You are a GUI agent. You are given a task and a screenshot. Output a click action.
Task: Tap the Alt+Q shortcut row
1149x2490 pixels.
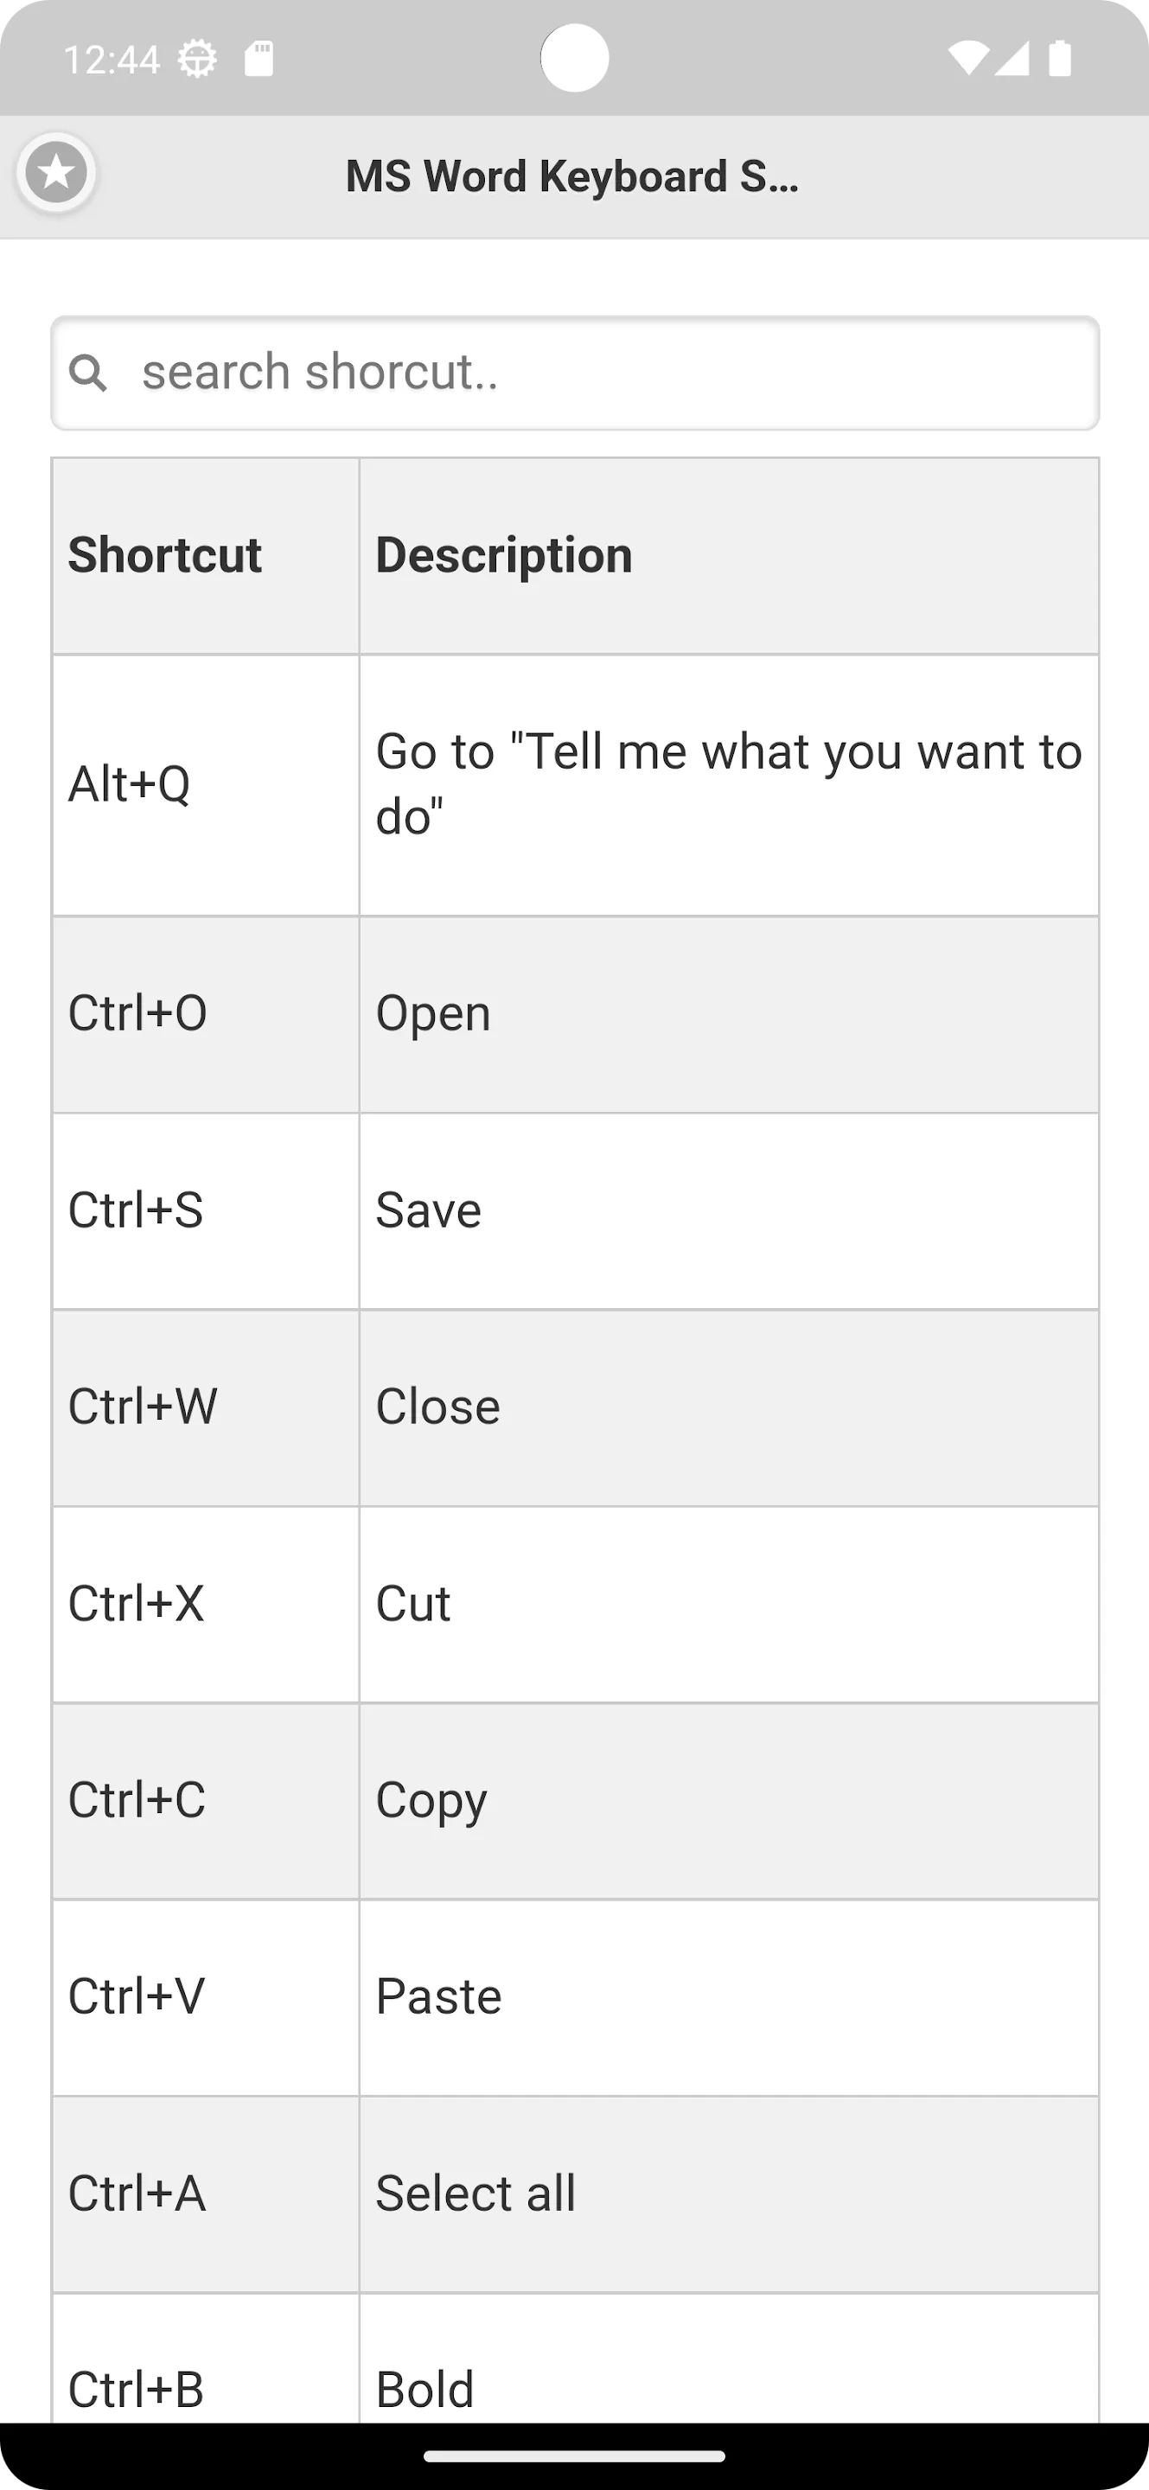pyautogui.click(x=575, y=785)
